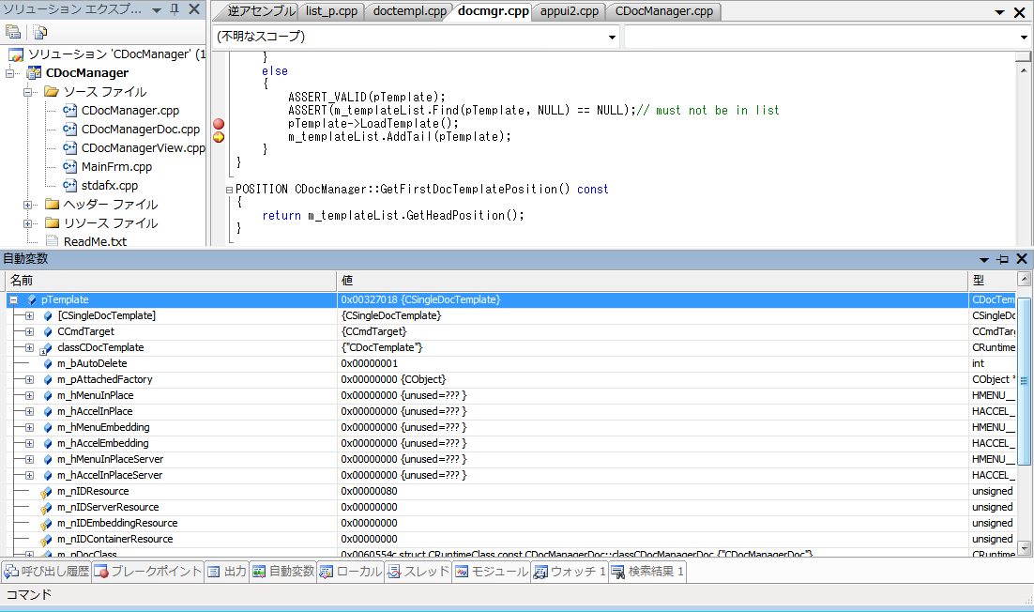Expand the ヘッダー ファイル folder

point(28,205)
